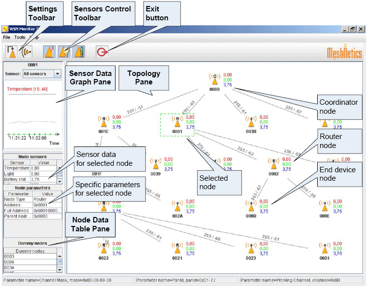Open the Sensor selection dropdown
This screenshot has width=367, height=286.
pos(57,74)
